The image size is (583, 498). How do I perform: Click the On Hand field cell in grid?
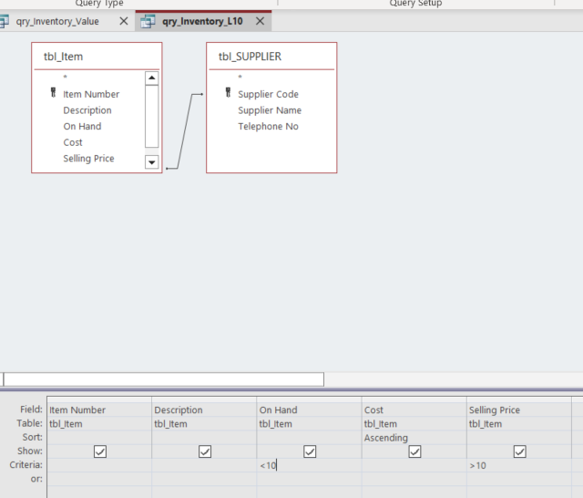pyautogui.click(x=309, y=410)
